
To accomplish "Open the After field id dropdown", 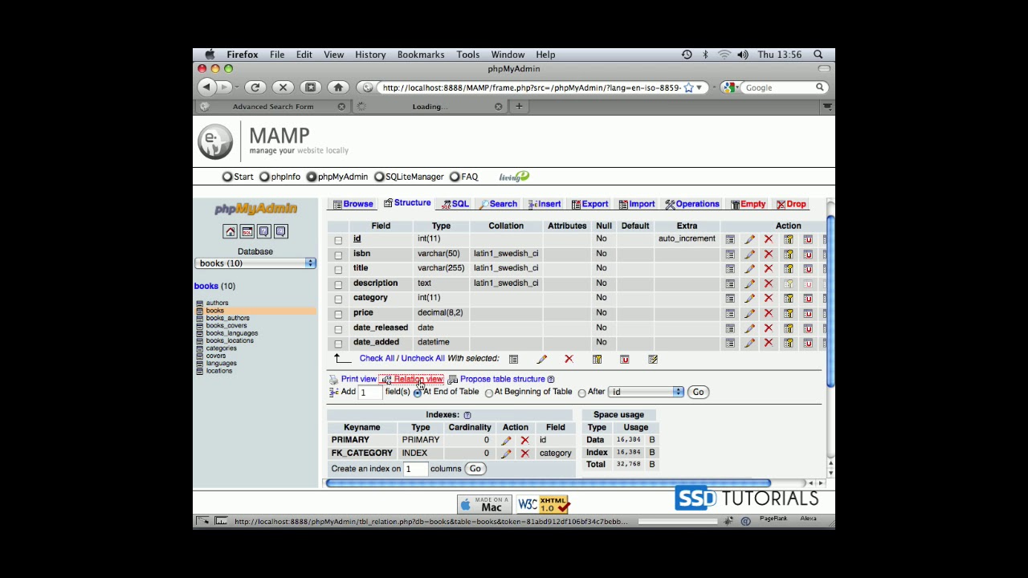I will click(x=647, y=392).
